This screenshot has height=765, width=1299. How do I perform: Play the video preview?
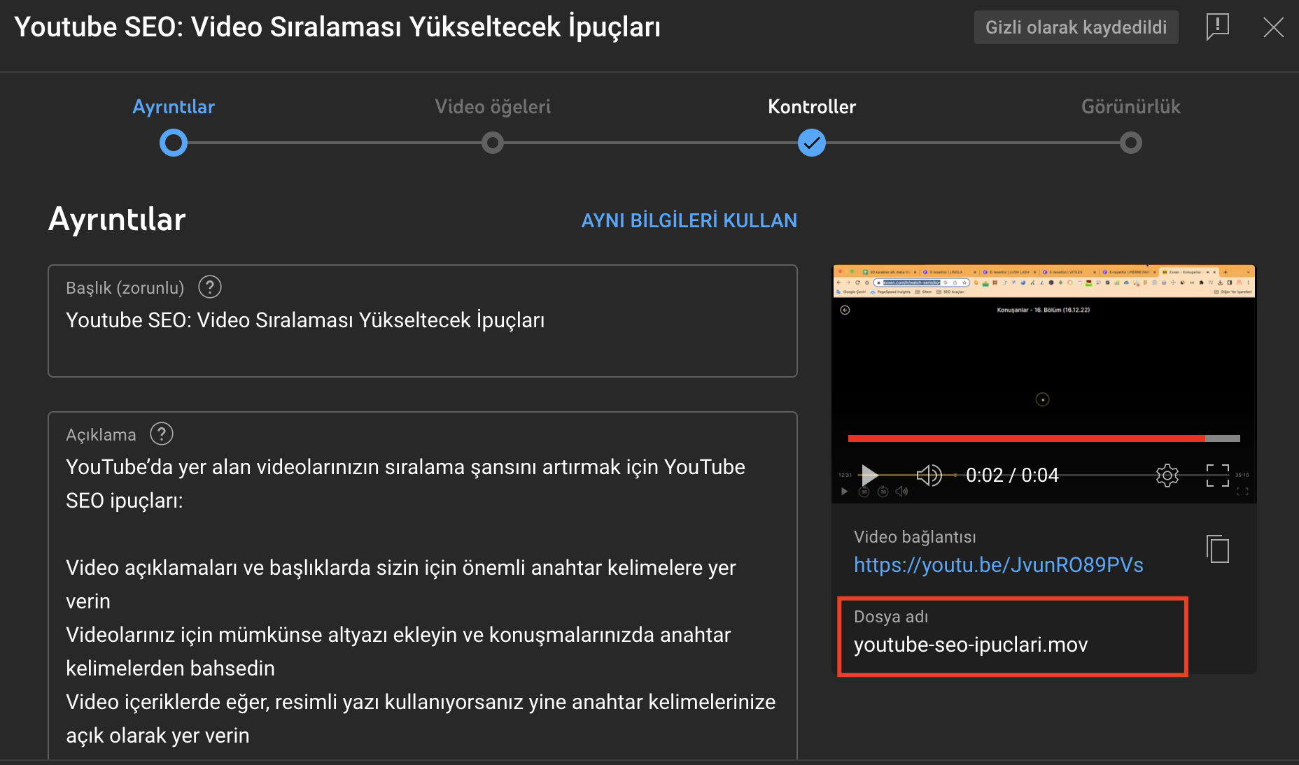869,476
